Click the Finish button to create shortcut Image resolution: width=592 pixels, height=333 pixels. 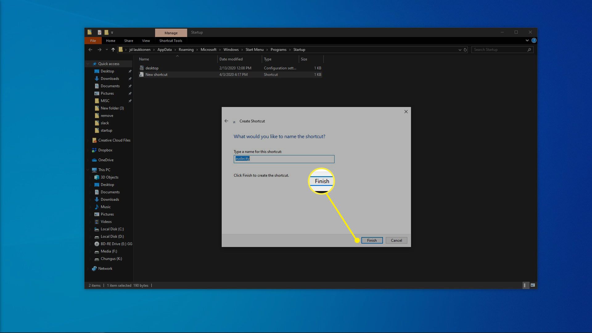372,240
